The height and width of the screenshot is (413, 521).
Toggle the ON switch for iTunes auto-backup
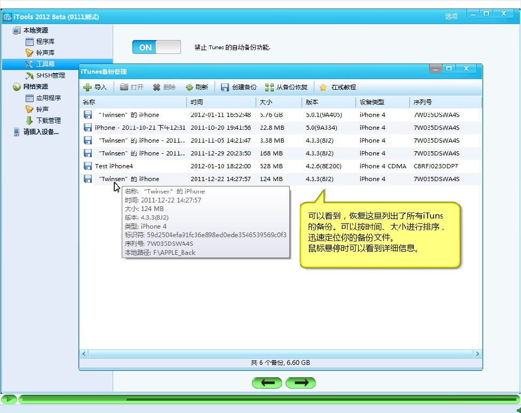point(156,47)
